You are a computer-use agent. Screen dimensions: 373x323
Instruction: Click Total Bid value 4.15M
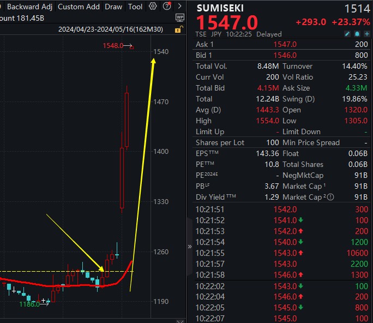(268, 88)
